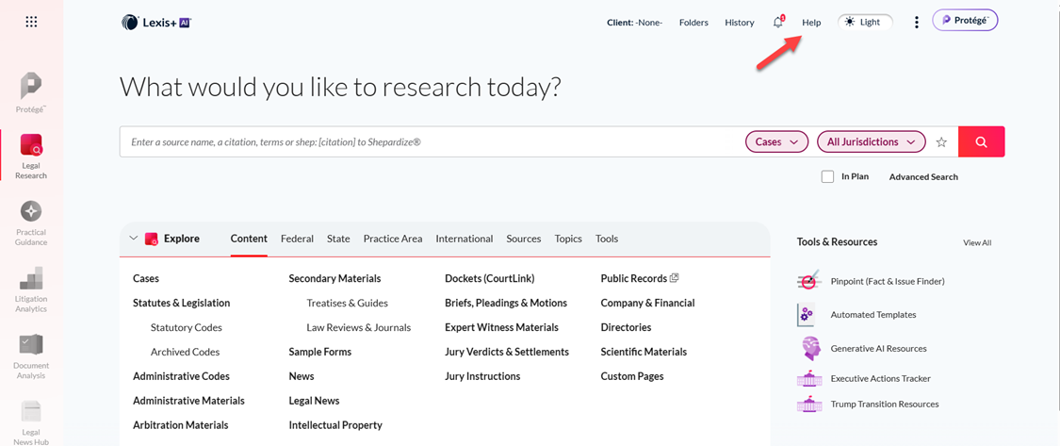Open Litigation Analytics sidebar icon

[x=31, y=289]
